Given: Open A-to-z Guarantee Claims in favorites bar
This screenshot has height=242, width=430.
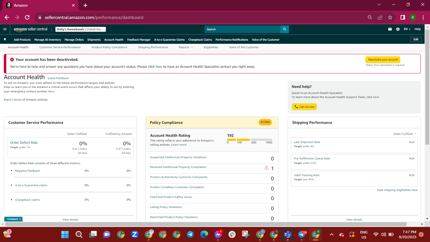Looking at the screenshot, I should (x=169, y=40).
